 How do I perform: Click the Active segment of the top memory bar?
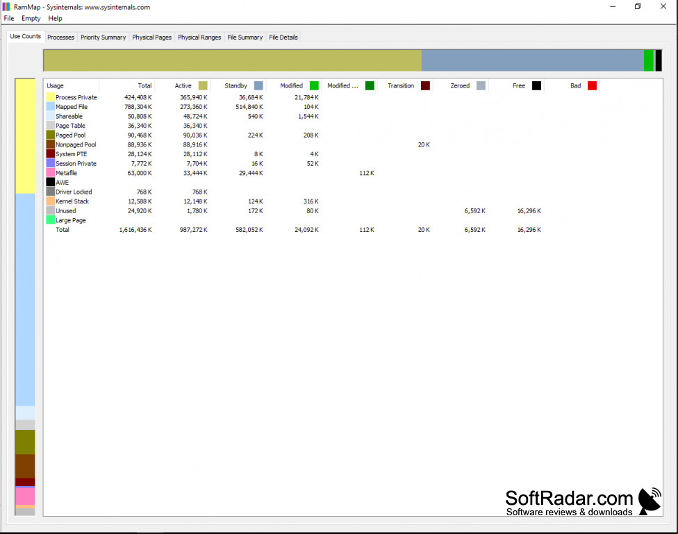[232, 60]
